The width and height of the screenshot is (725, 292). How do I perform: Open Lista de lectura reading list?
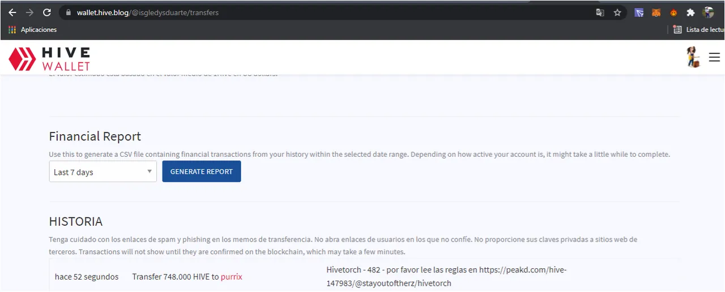[x=699, y=29]
